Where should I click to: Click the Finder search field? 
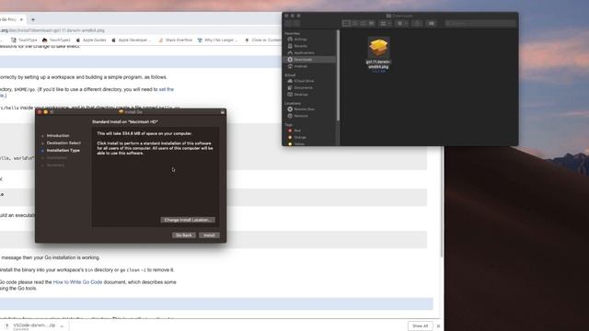point(479,23)
